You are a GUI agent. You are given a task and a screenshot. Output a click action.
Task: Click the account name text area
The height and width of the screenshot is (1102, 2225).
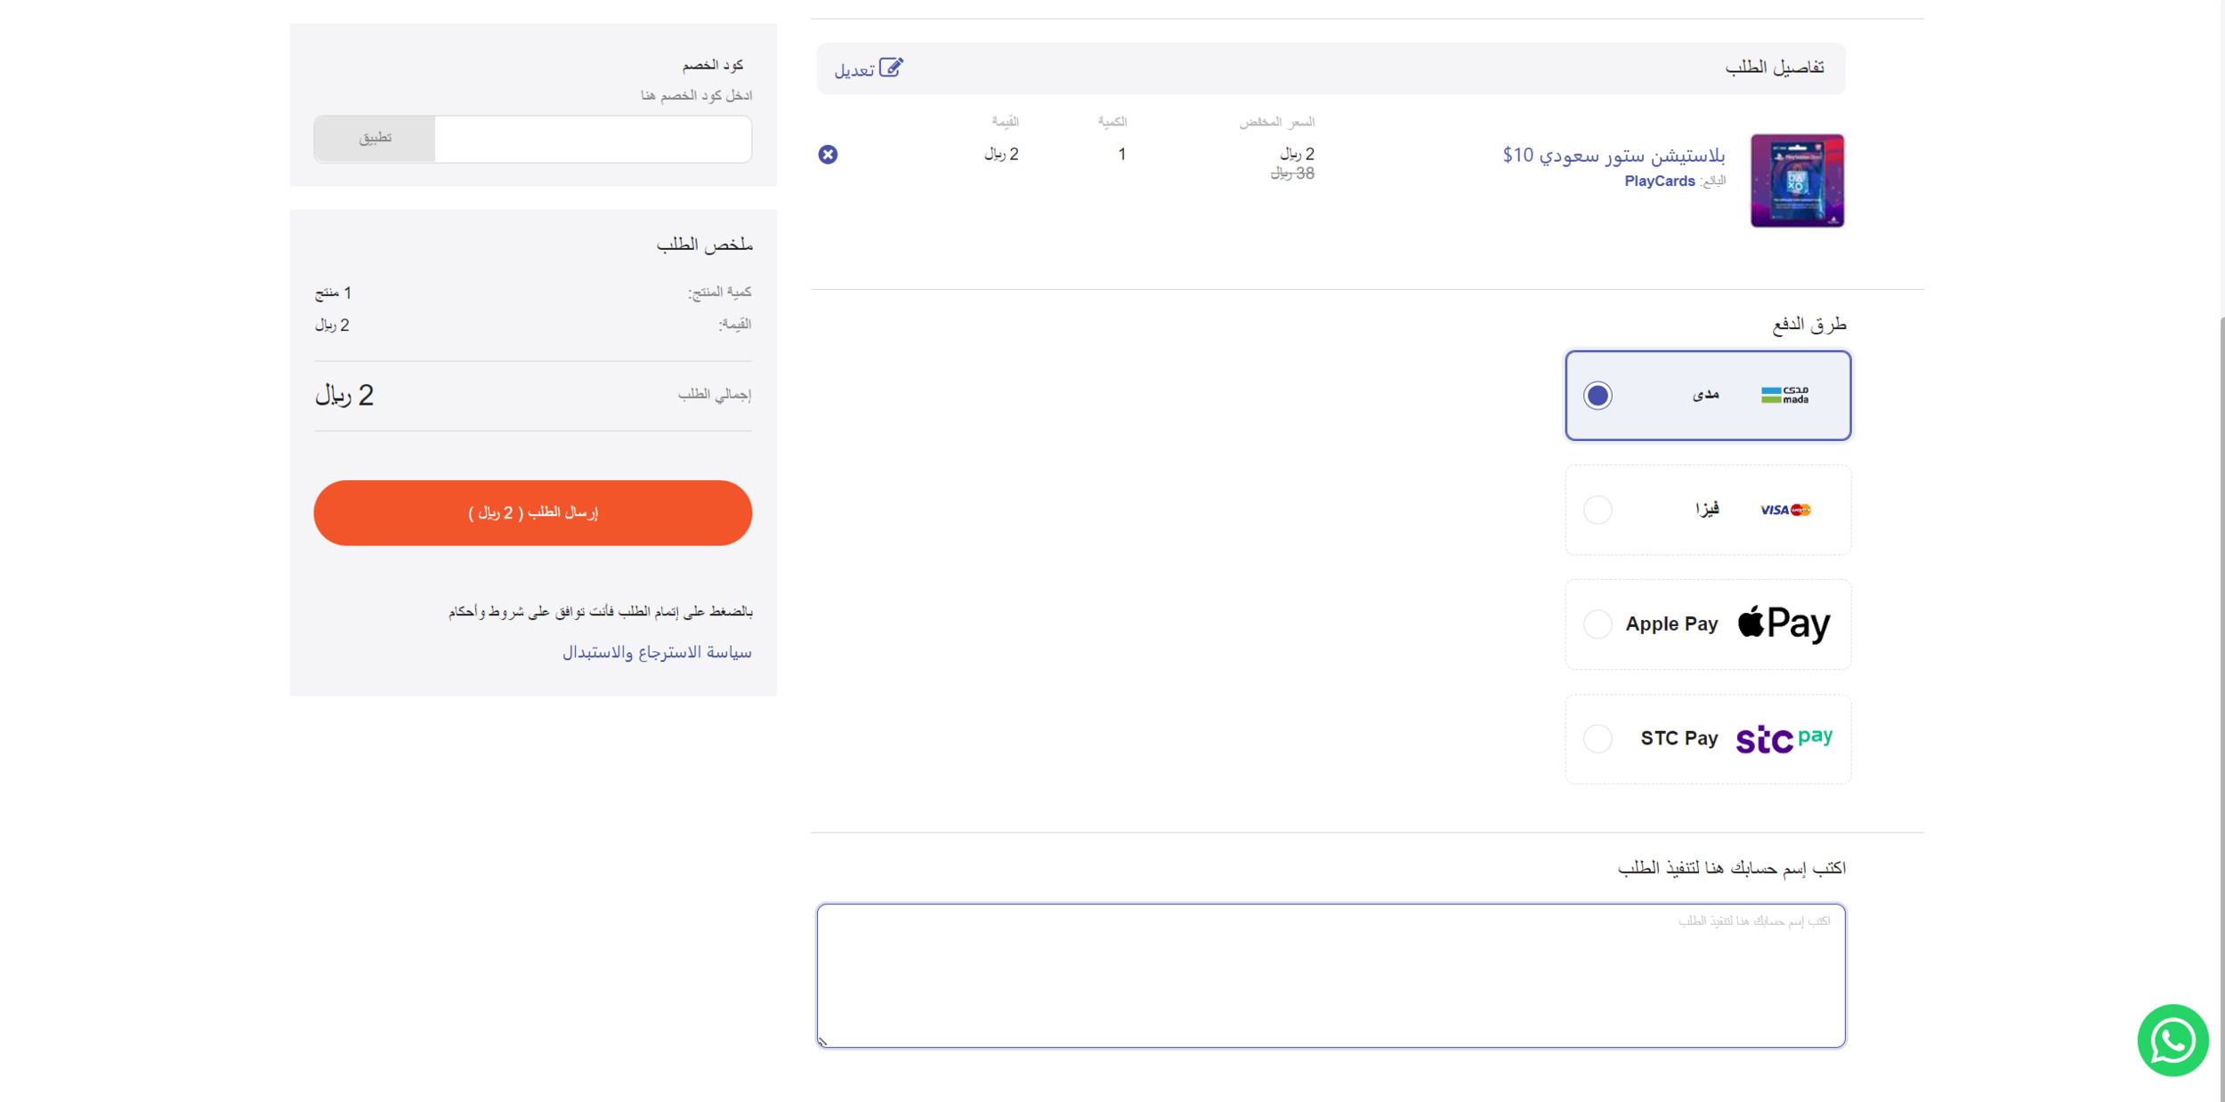click(1331, 975)
